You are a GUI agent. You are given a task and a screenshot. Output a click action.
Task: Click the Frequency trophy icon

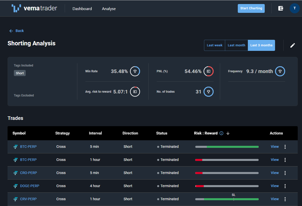coord(280,71)
